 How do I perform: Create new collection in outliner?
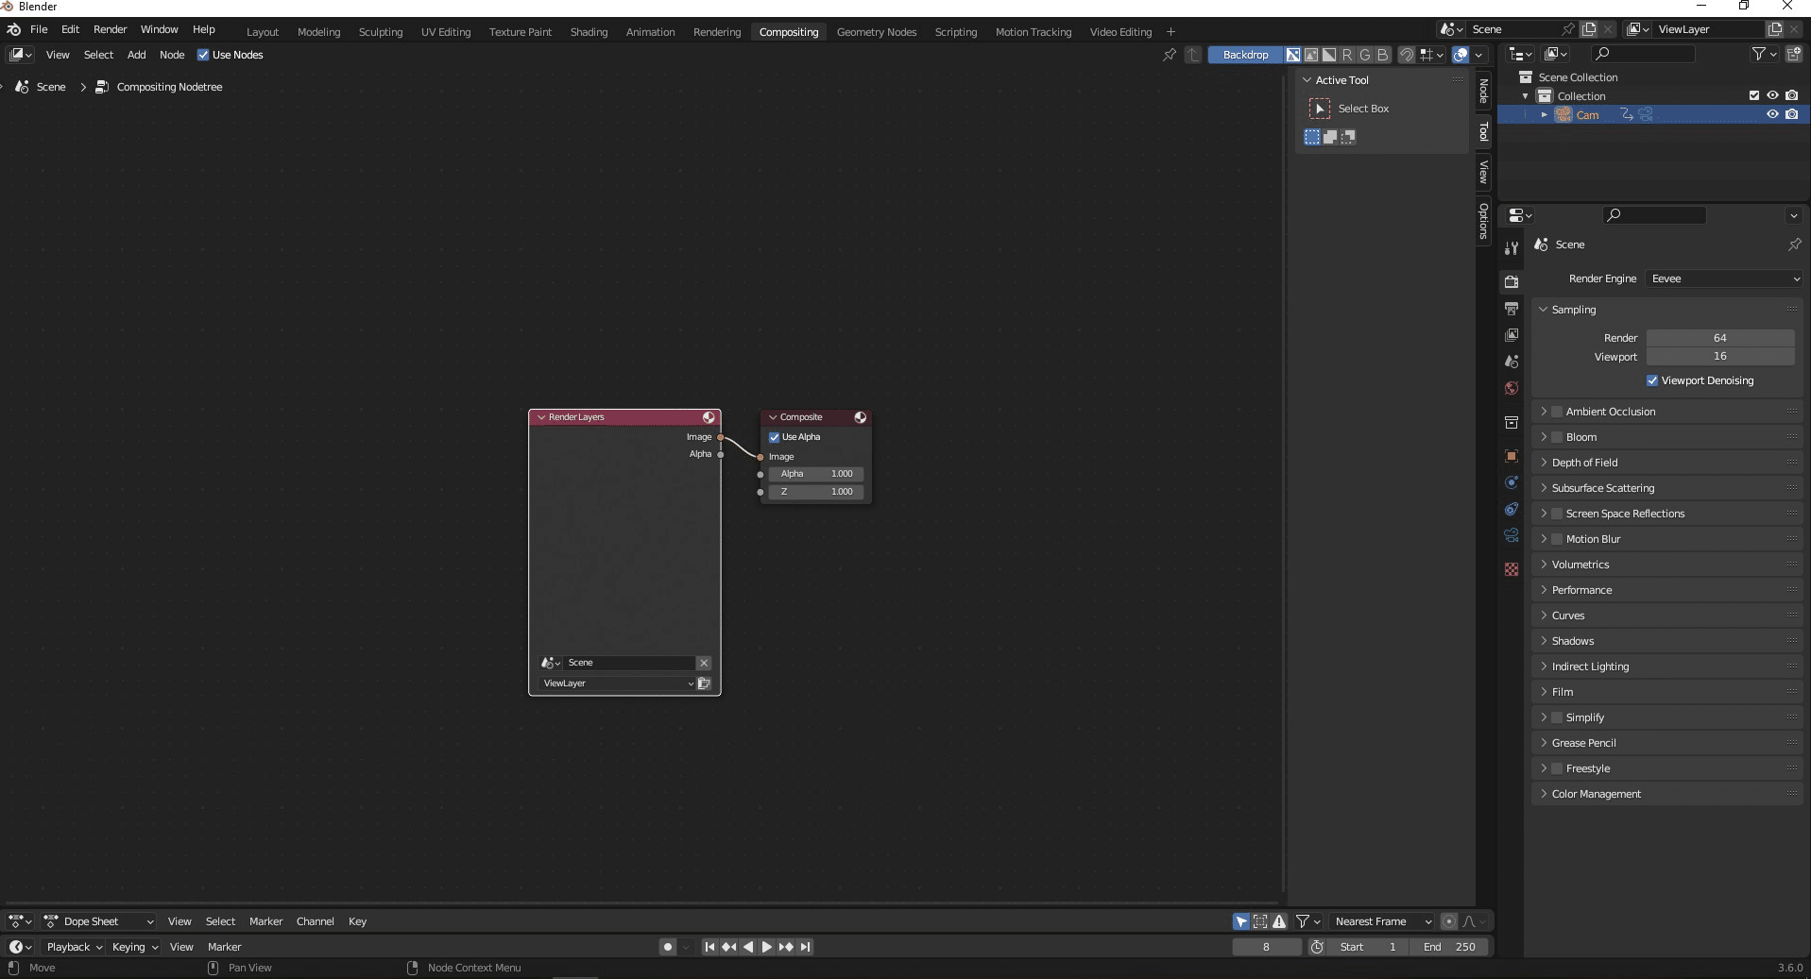[1793, 55]
